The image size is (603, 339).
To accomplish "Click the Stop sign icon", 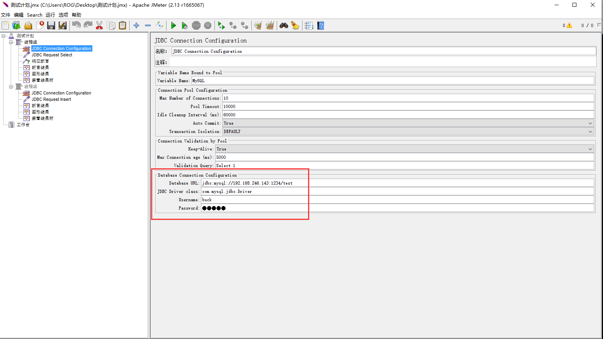I will point(196,25).
